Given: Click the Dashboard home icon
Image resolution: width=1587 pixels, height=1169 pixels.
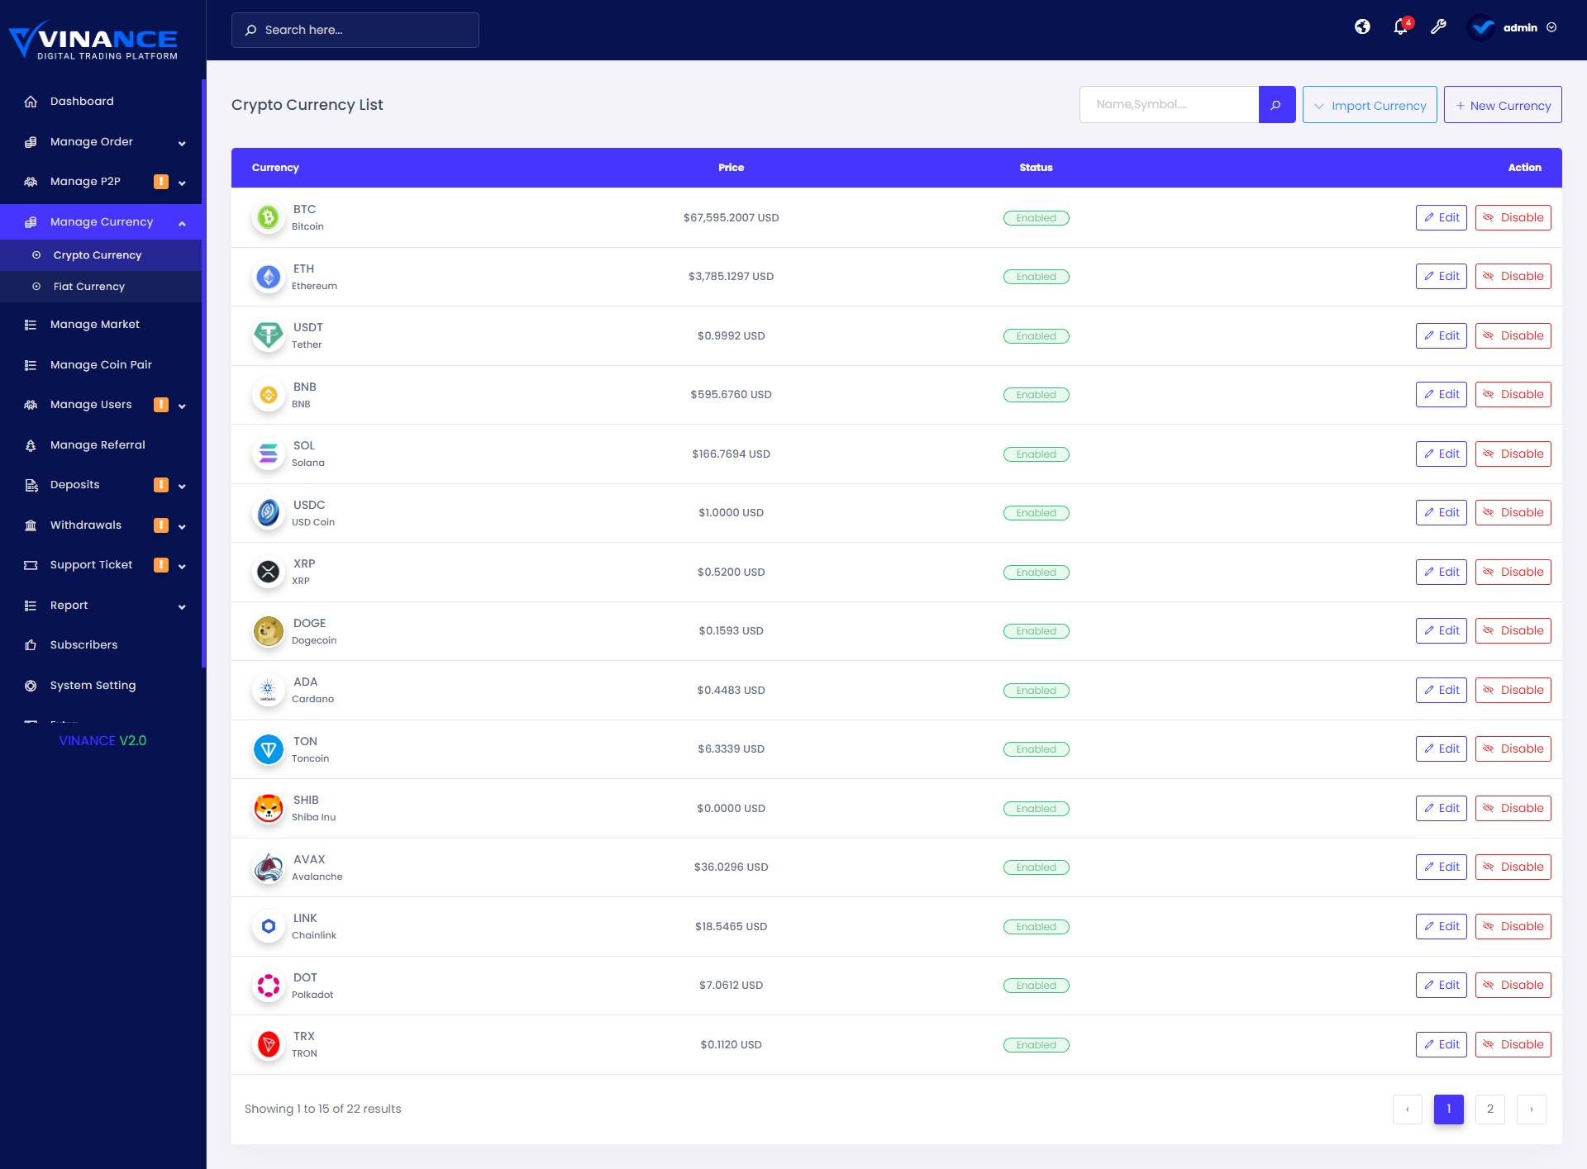Looking at the screenshot, I should 31,102.
